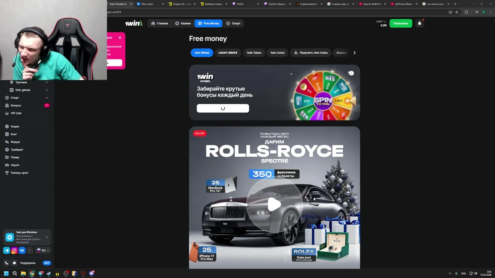Click the 1win для Windows app icon
Screen dimensions: 495x278
point(10,237)
